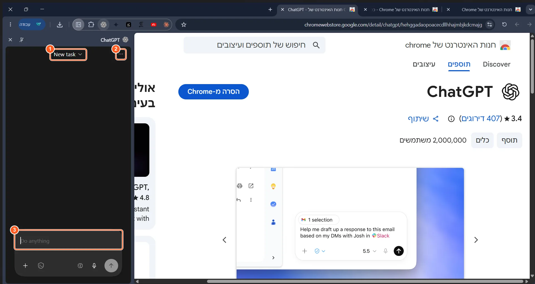Click the ChatGPT extension logo on page

point(510,92)
